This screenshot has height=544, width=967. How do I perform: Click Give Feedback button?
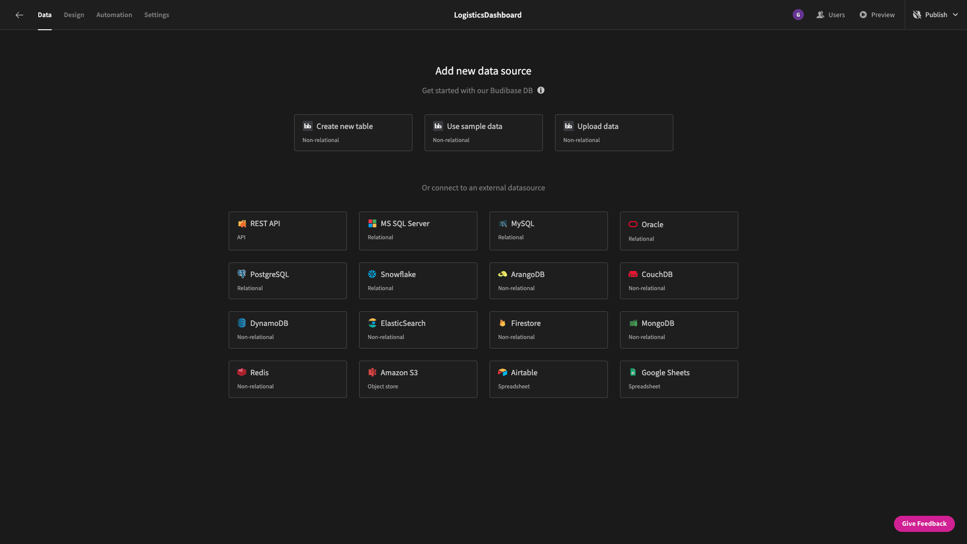tap(924, 523)
